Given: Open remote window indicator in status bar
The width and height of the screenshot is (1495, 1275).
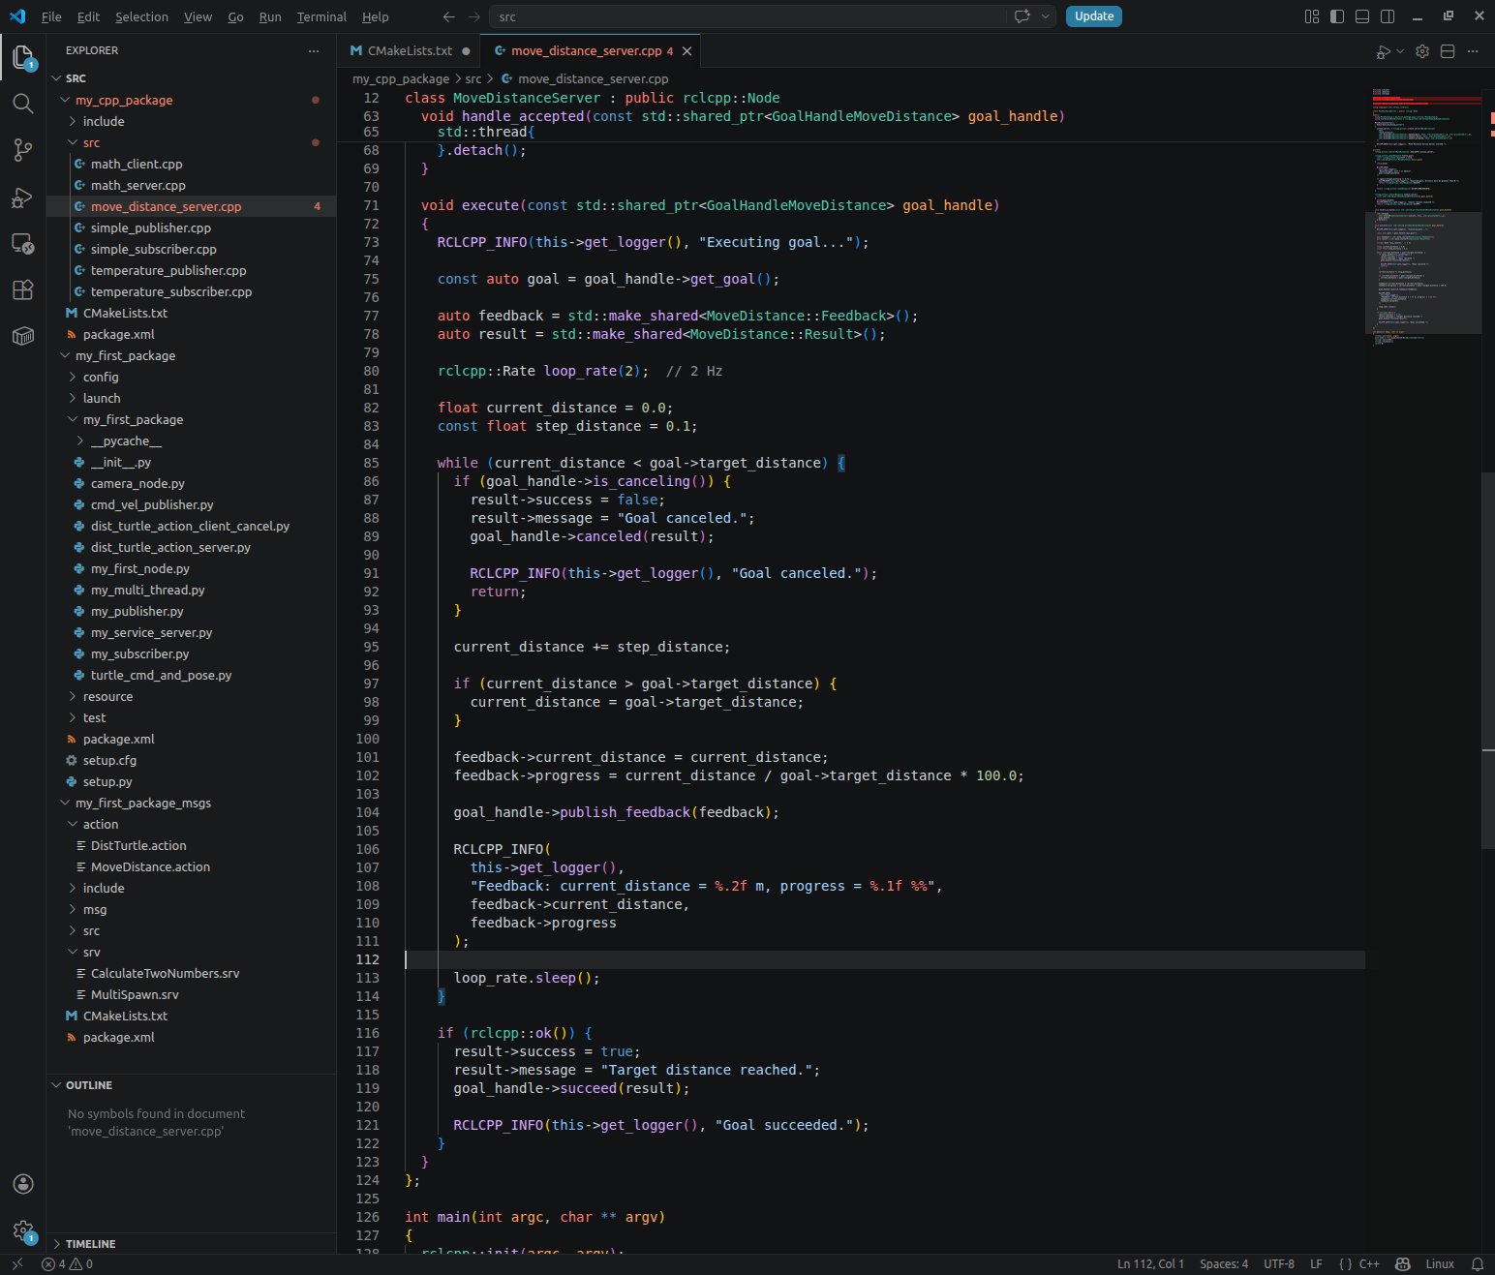Looking at the screenshot, I should (x=16, y=1264).
